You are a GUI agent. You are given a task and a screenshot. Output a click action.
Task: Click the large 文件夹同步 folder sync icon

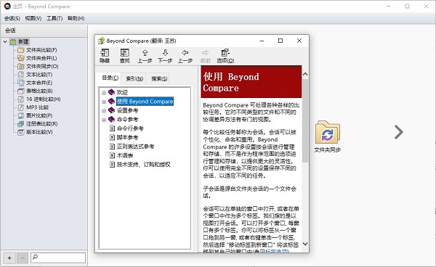327,133
